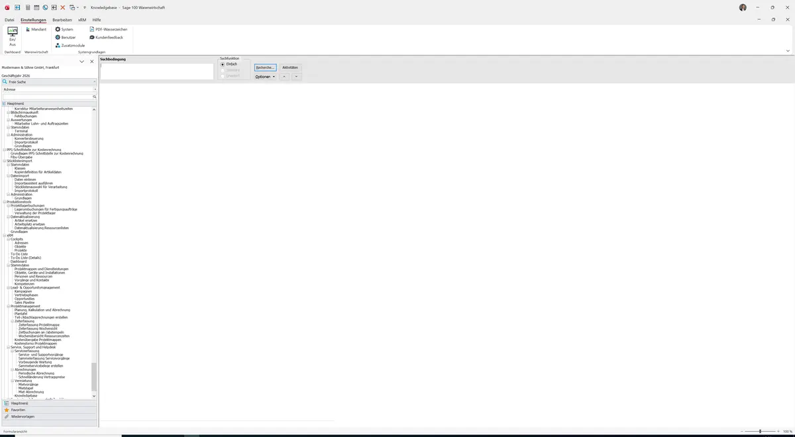Click the zoom out minus button
This screenshot has width=795, height=437.
pos(743,431)
